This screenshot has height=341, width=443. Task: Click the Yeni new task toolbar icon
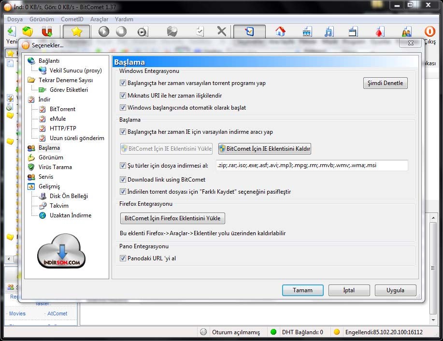point(11,32)
